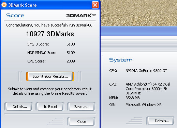This screenshot has width=177, height=128.
Task: Submit your benchmark results online
Action: 50,76
